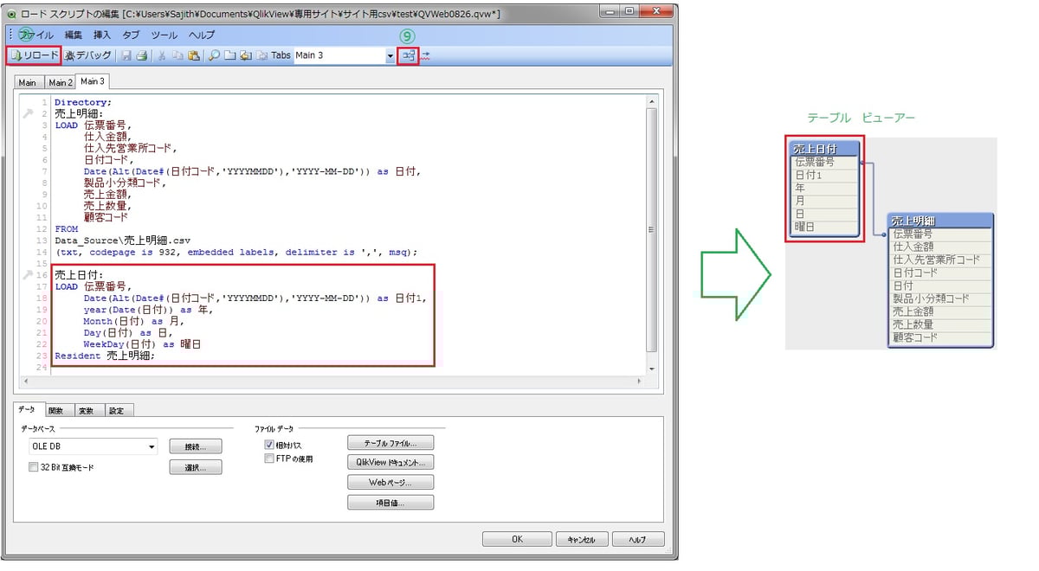Click the Paste icon in the toolbar

point(194,55)
